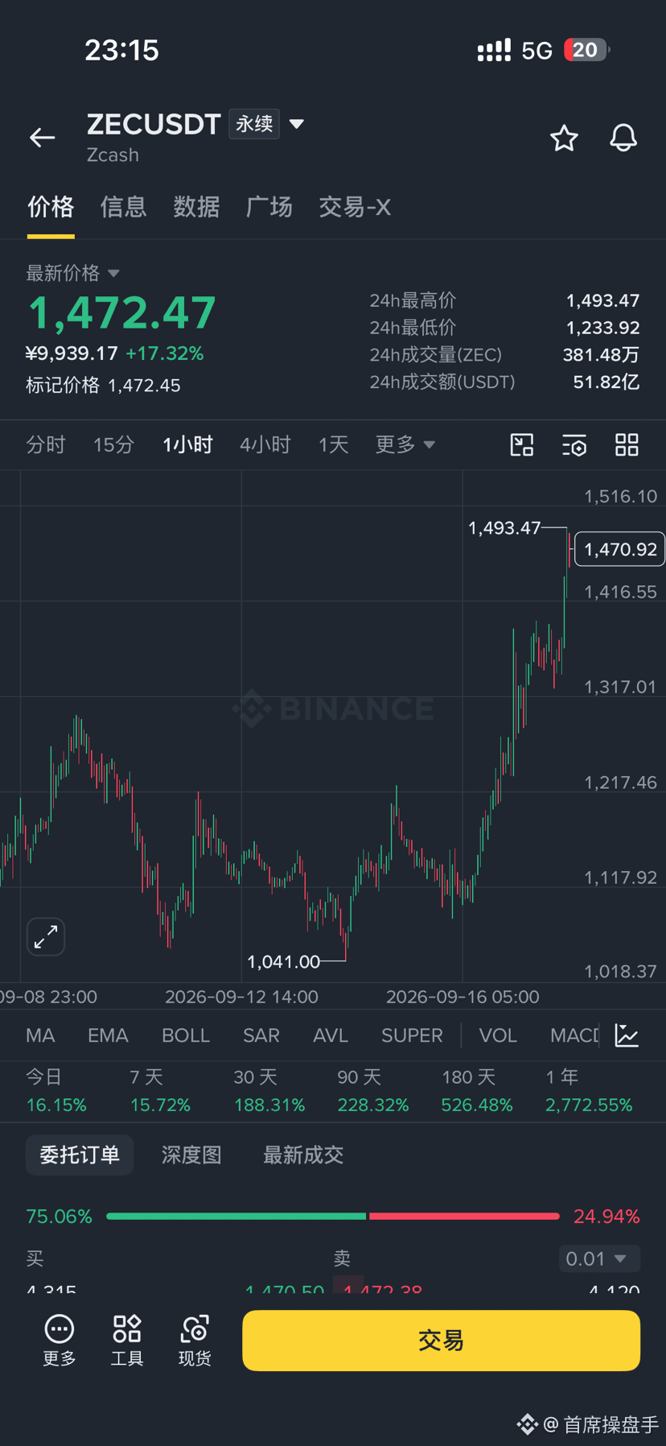This screenshot has width=666, height=1446.
Task: Toggle the VOL indicator
Action: [x=498, y=1035]
